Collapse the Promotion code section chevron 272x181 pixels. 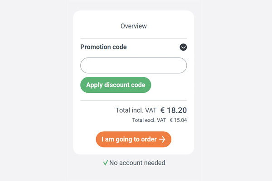coord(183,47)
